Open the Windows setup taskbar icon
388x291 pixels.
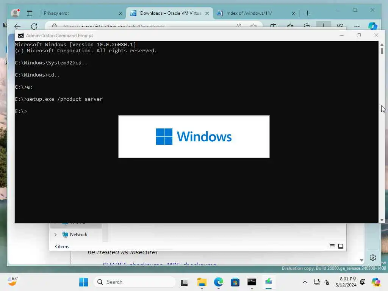click(269, 282)
